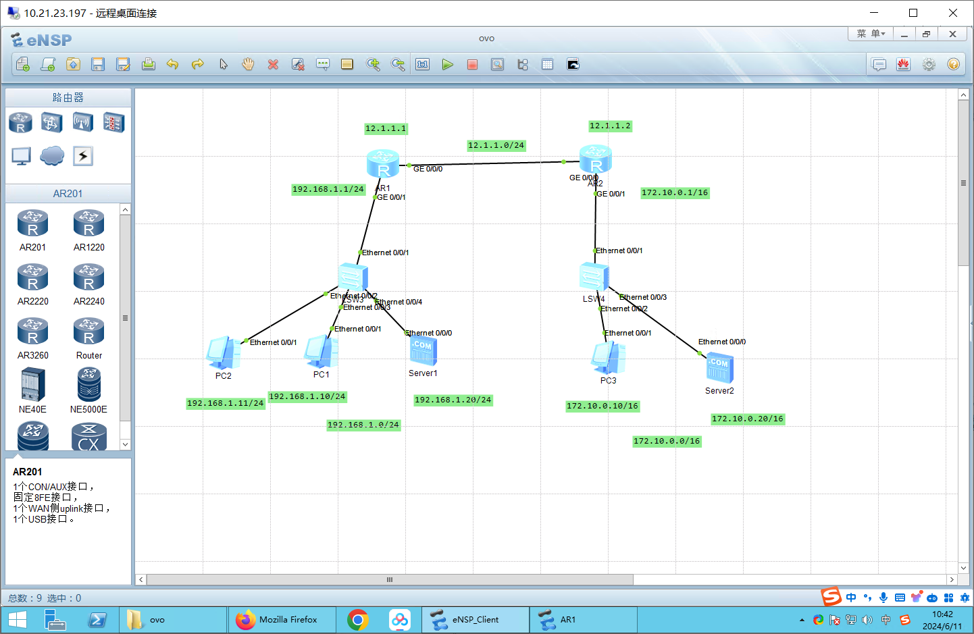The width and height of the screenshot is (974, 634).
Task: Select router AR1 on the canvas
Action: point(383,165)
